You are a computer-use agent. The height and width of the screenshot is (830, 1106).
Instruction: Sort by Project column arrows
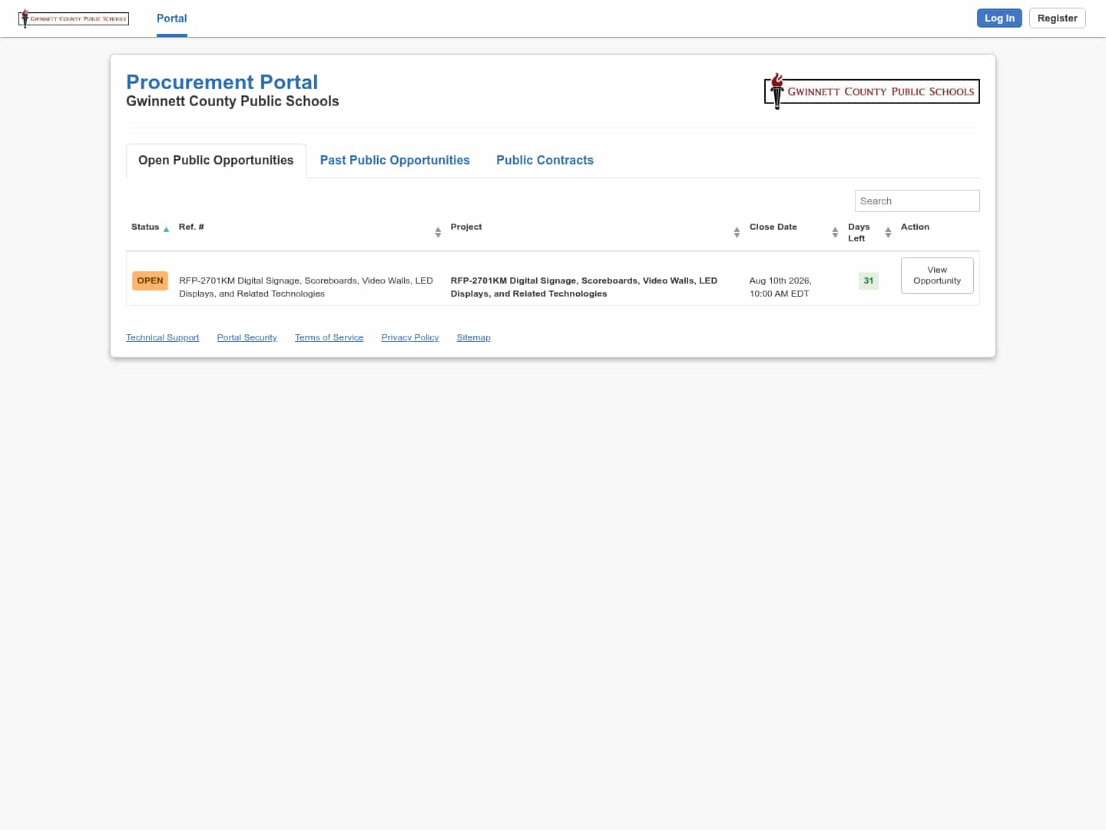click(x=737, y=232)
